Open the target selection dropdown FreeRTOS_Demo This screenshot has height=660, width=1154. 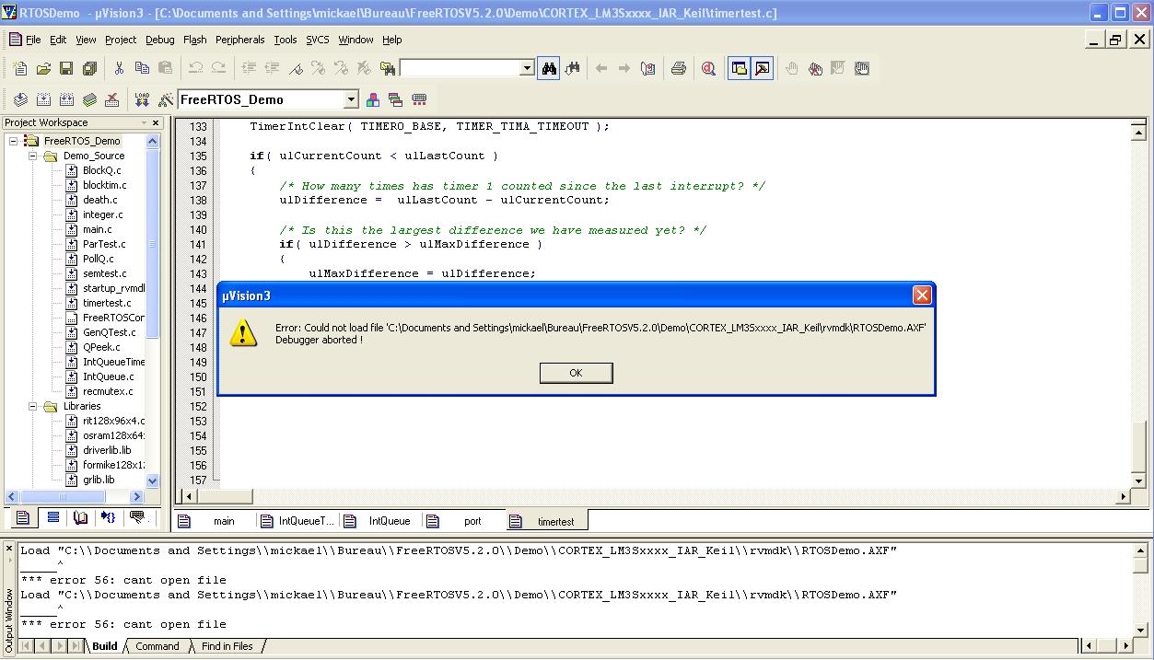coord(351,99)
